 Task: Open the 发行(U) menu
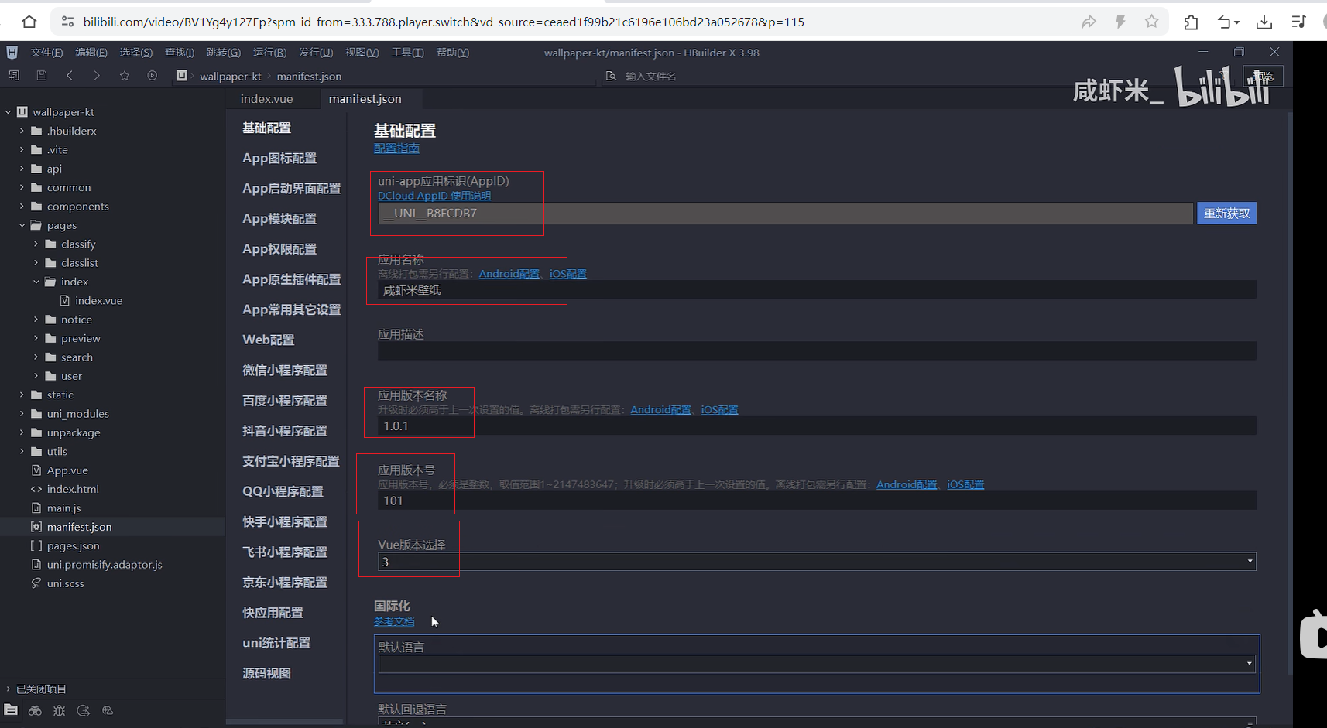pos(316,52)
